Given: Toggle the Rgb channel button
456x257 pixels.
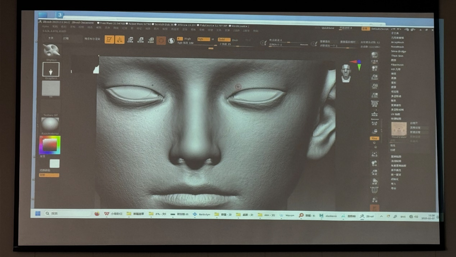Looking at the screenshot, I should [204, 39].
